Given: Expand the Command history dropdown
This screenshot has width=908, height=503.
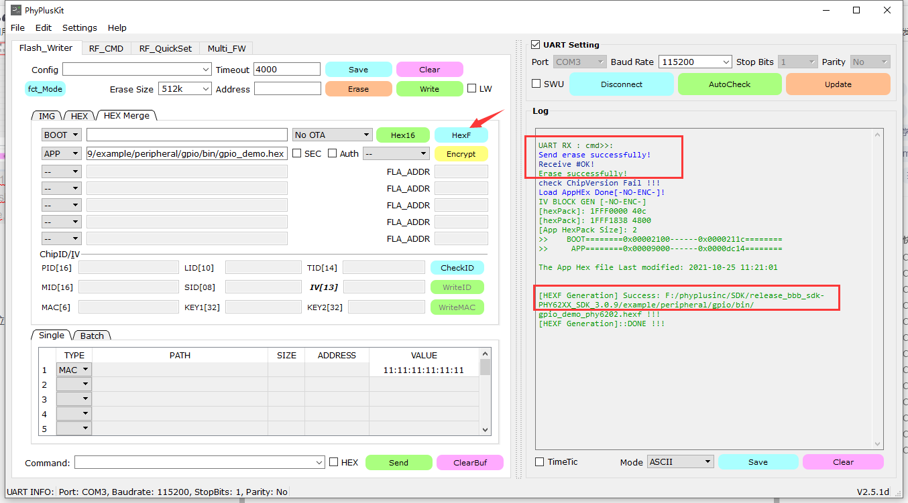Looking at the screenshot, I should click(319, 463).
